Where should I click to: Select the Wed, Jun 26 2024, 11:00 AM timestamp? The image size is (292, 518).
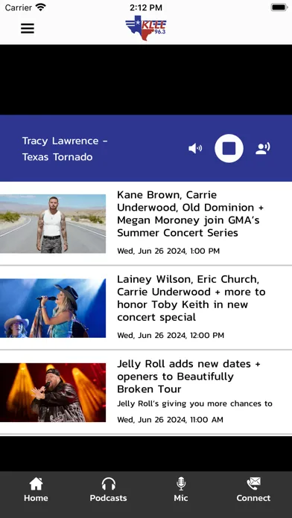(171, 420)
